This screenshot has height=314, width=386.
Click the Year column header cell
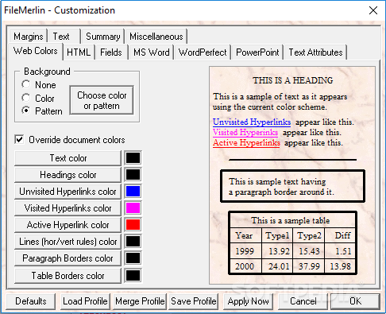[245, 235]
